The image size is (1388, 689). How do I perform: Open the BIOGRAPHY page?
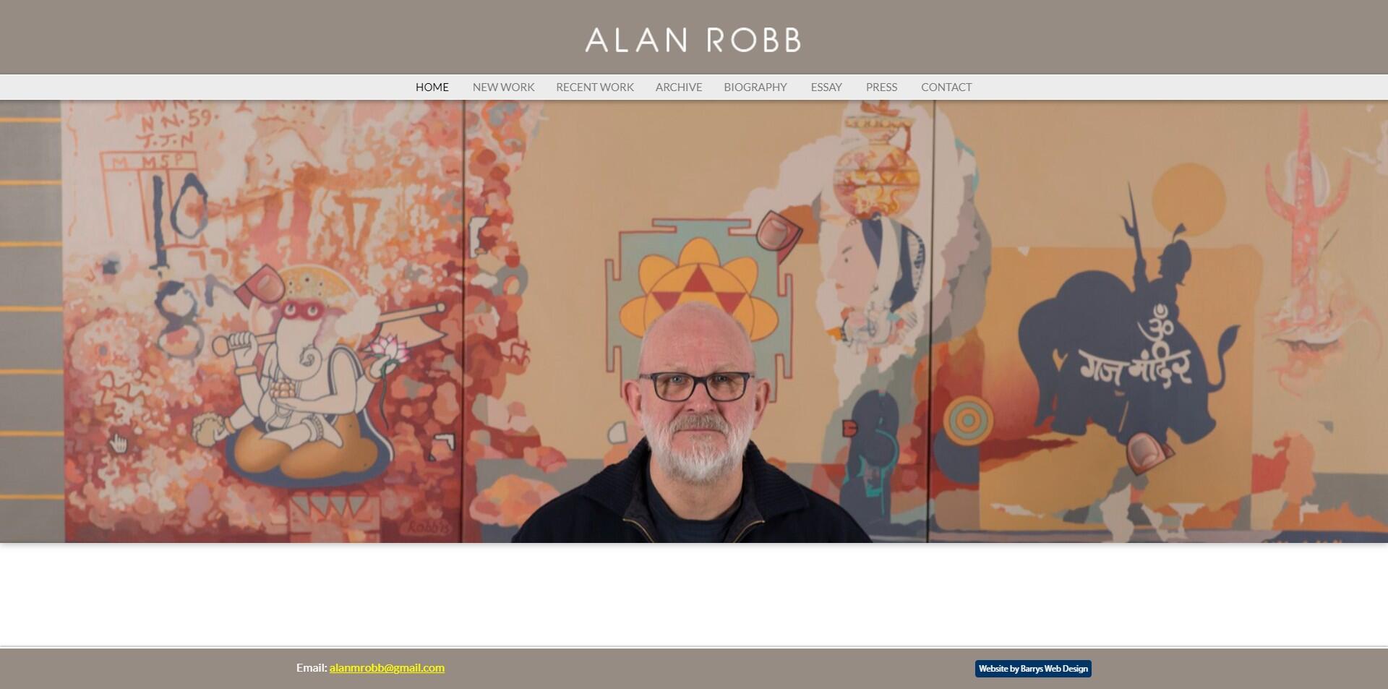pos(755,87)
